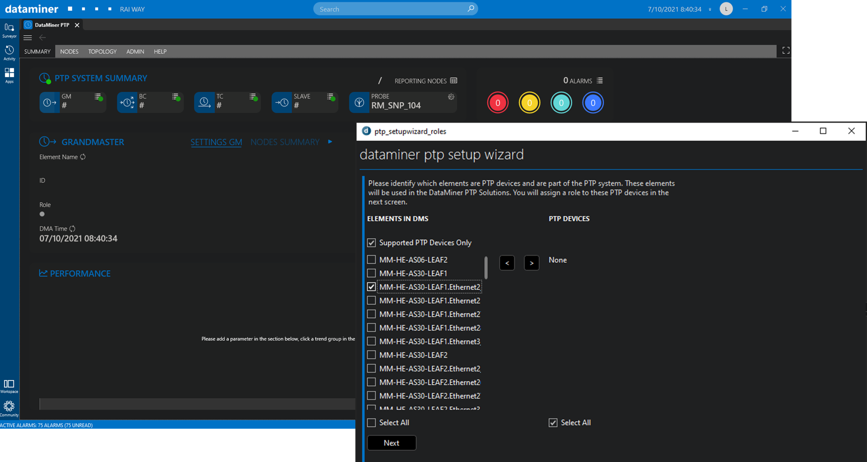Click the hamburger menu icon below DataMiner PTP tab

coord(28,38)
